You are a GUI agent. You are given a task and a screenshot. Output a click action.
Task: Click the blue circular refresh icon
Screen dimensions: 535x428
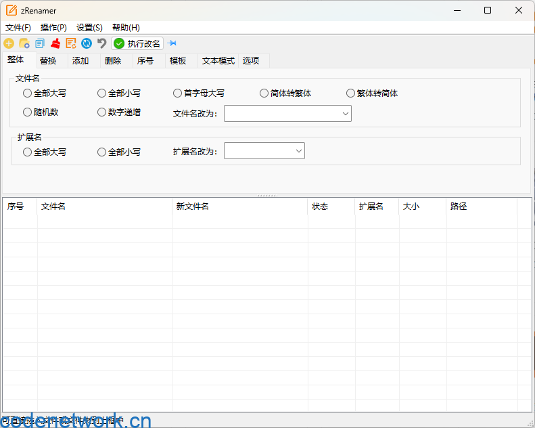[87, 43]
